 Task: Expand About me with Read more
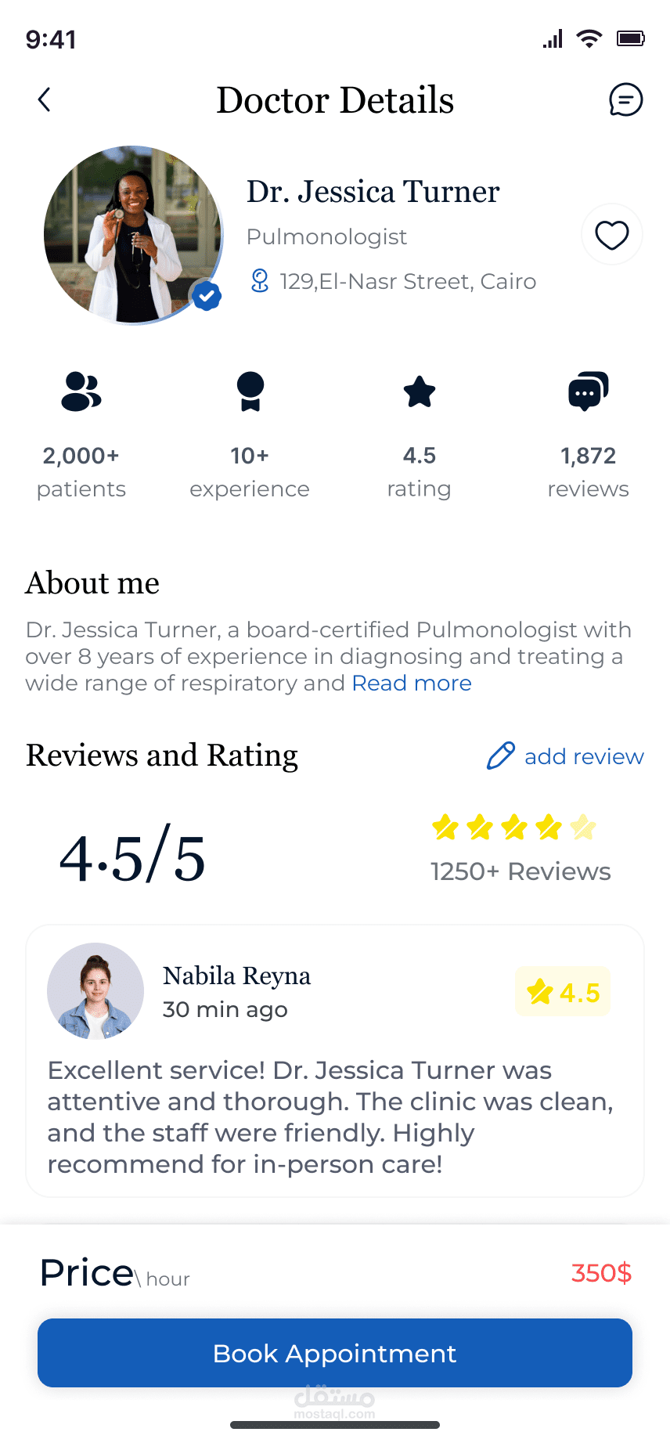point(412,684)
